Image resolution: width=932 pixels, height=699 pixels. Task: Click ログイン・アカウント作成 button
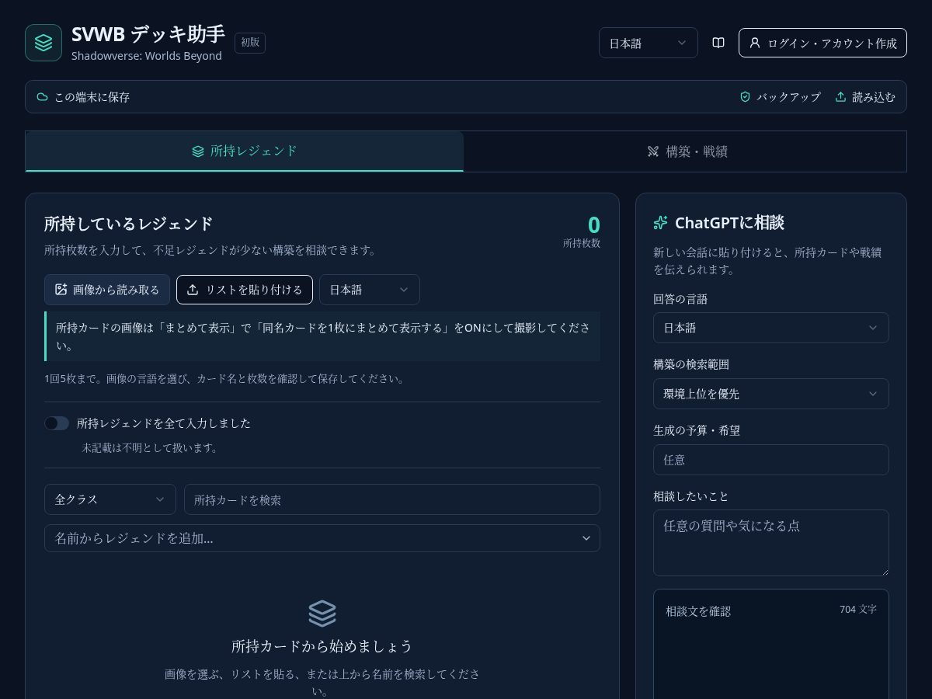822,43
